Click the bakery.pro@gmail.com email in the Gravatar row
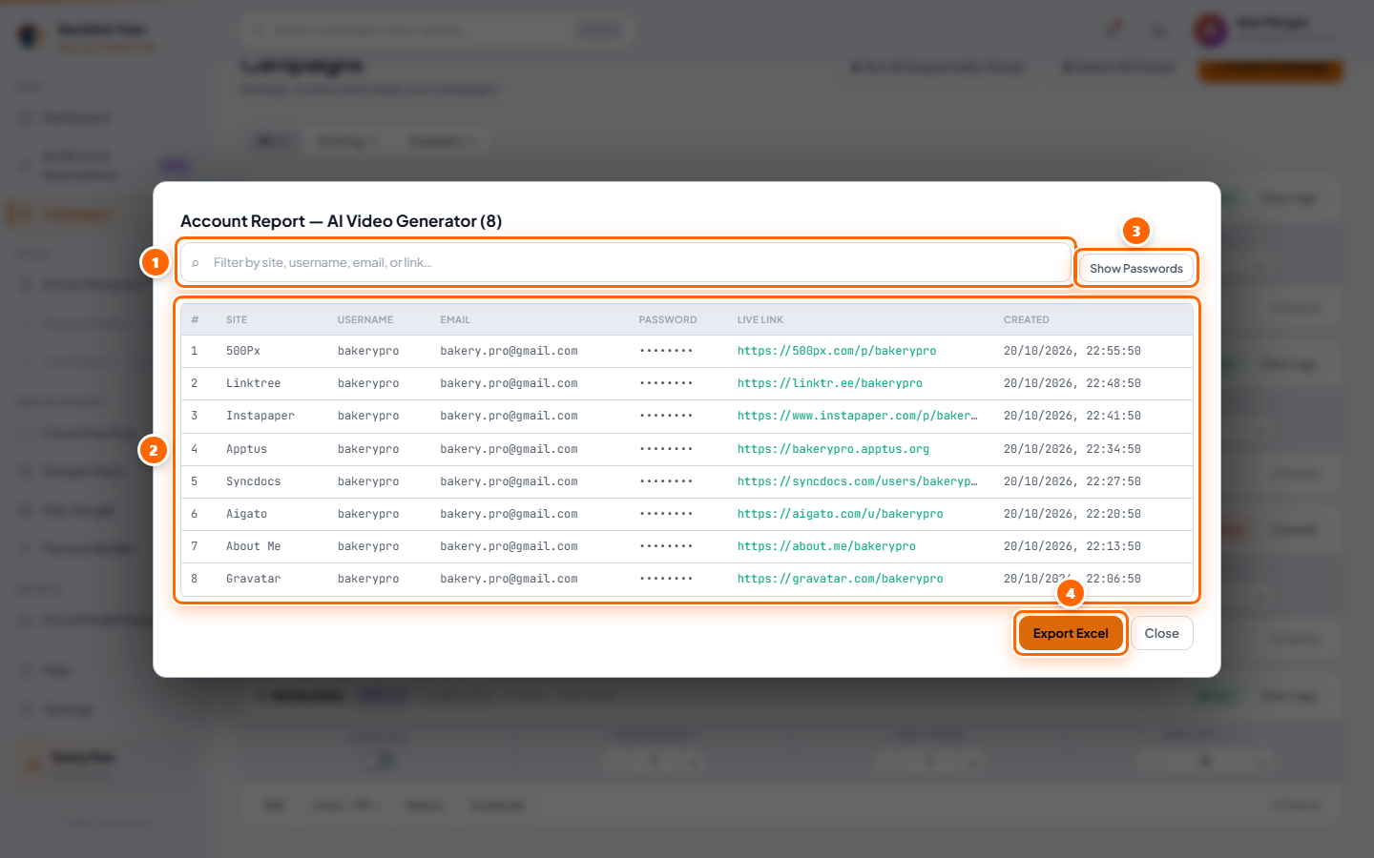The width and height of the screenshot is (1374, 858). (509, 579)
